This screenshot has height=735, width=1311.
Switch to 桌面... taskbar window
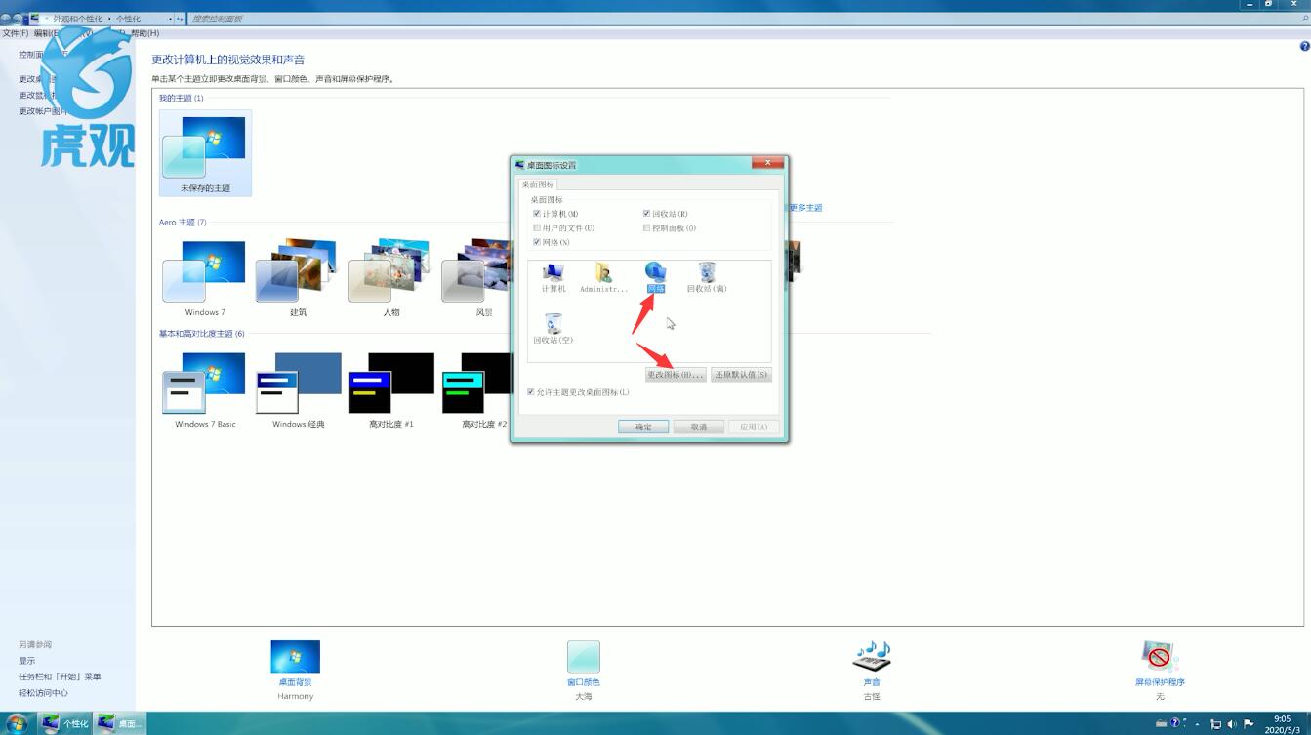[120, 723]
